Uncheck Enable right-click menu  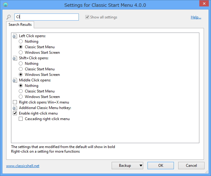[15, 113]
